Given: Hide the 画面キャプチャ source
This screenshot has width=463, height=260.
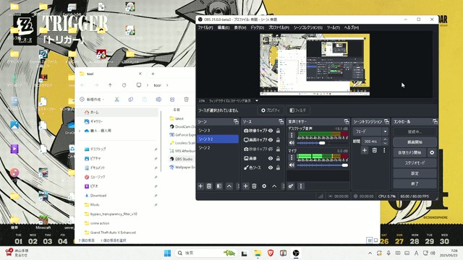Looking at the screenshot, I should point(271,139).
